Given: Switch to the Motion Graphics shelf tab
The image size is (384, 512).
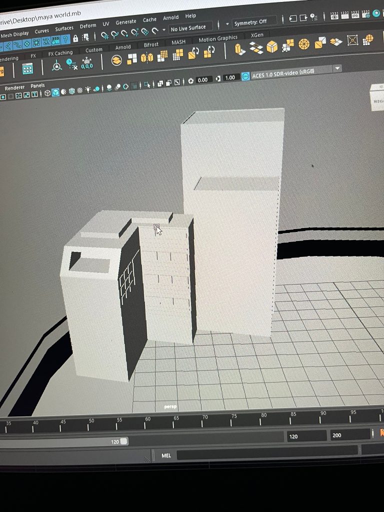Looking at the screenshot, I should pyautogui.click(x=218, y=39).
